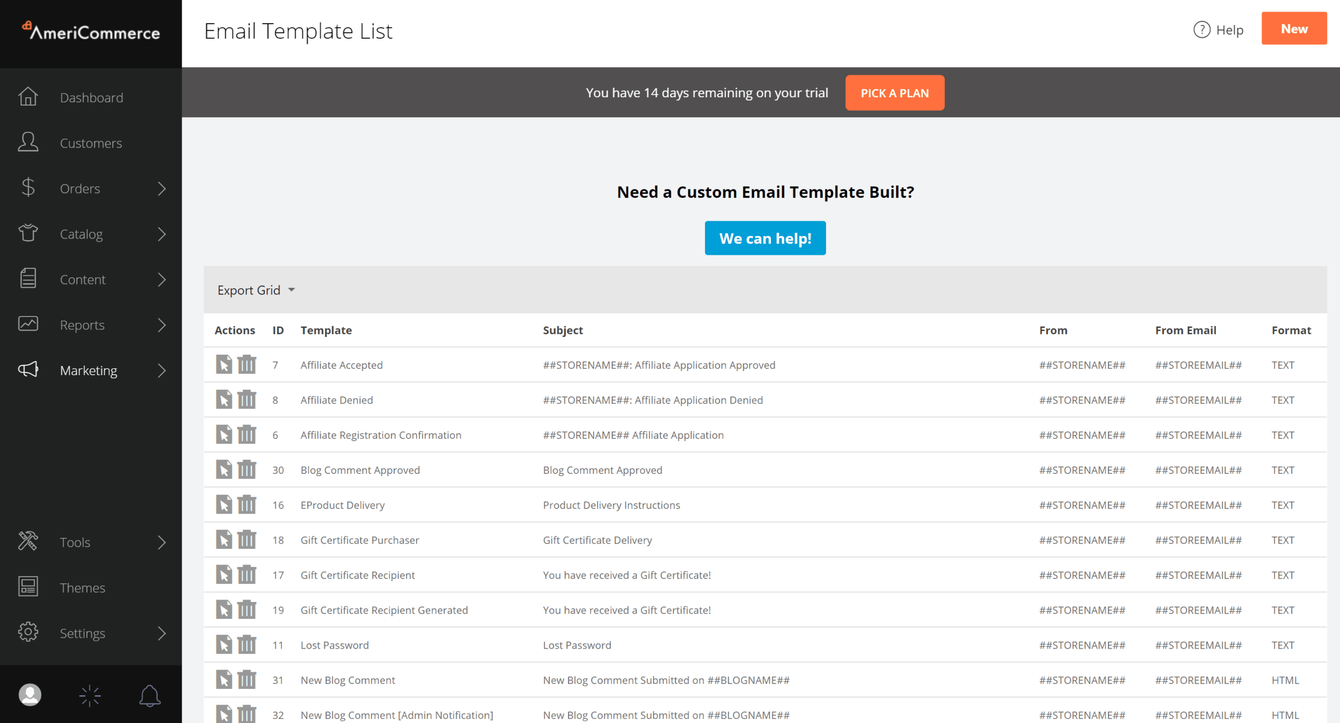Click the We can help! button
Viewport: 1340px width, 723px height.
[765, 238]
